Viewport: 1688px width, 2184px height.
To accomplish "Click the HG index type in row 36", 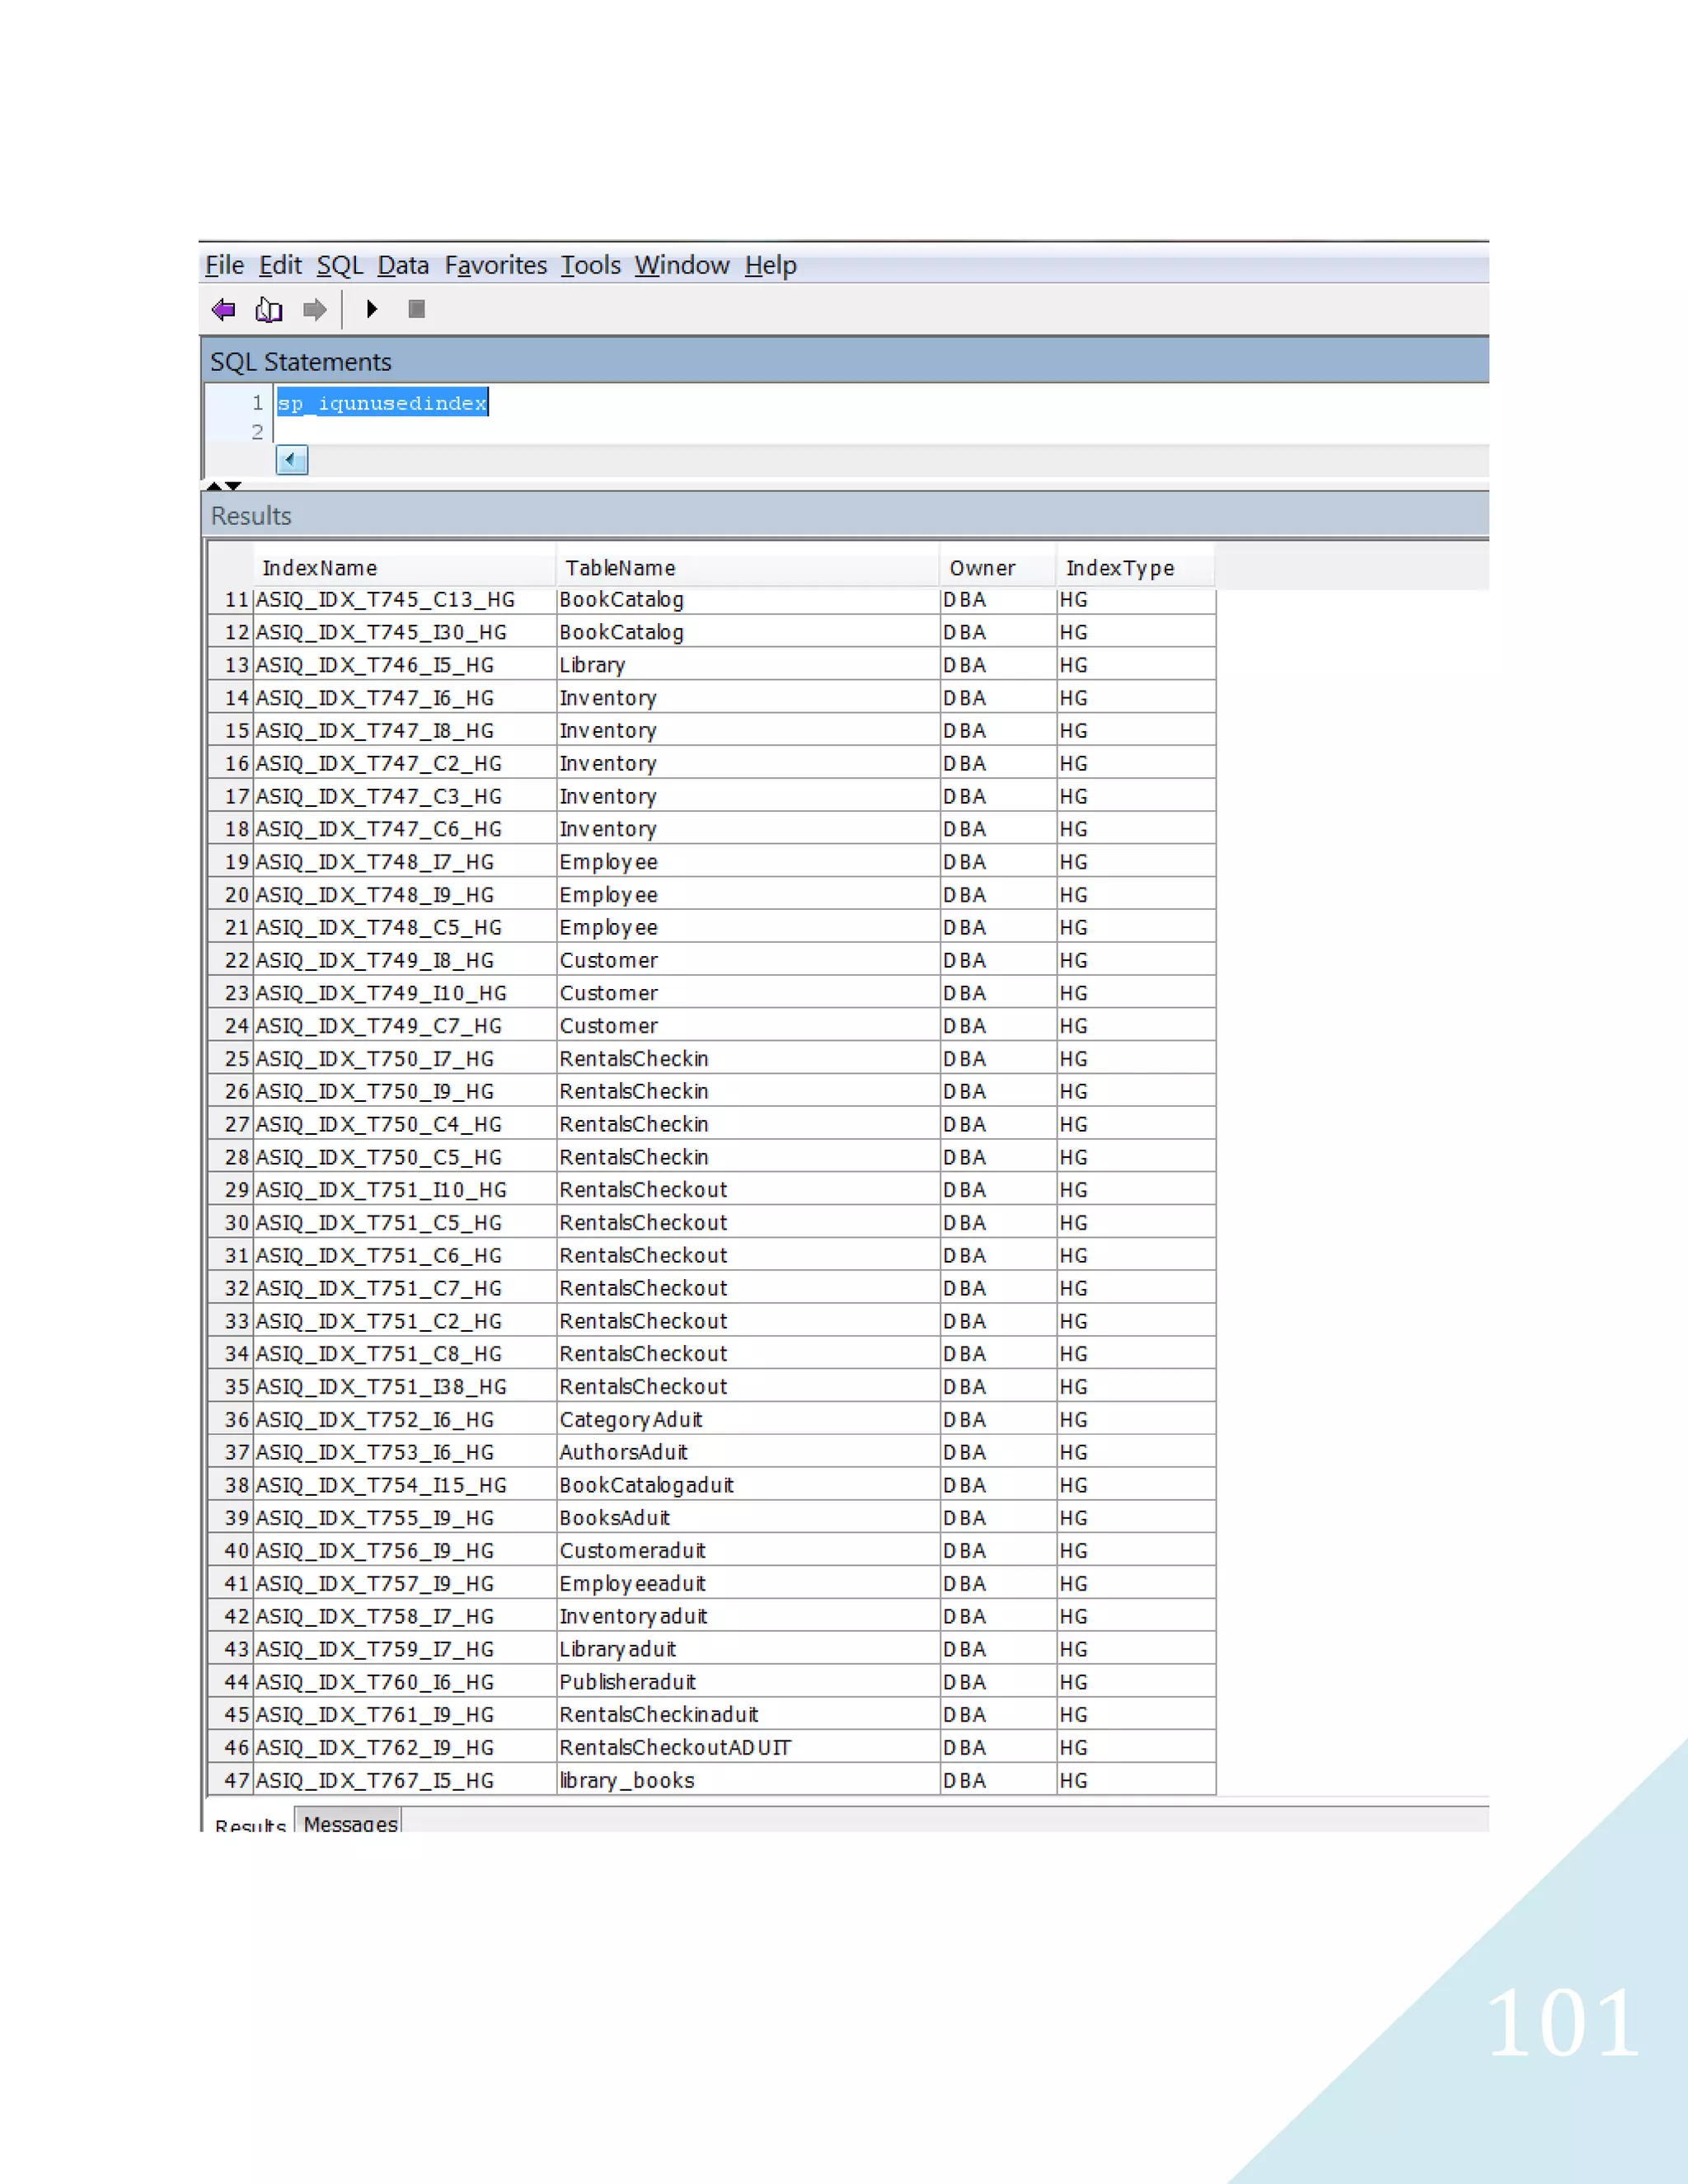I will pos(1136,1420).
